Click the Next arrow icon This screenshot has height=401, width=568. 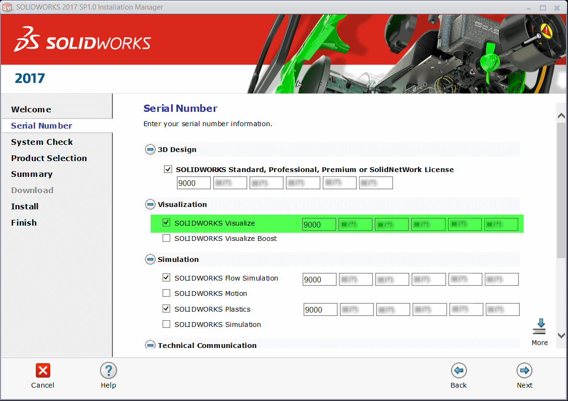point(524,370)
